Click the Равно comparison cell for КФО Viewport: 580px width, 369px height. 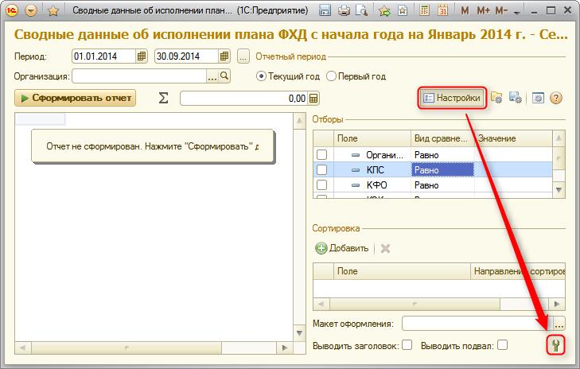442,184
